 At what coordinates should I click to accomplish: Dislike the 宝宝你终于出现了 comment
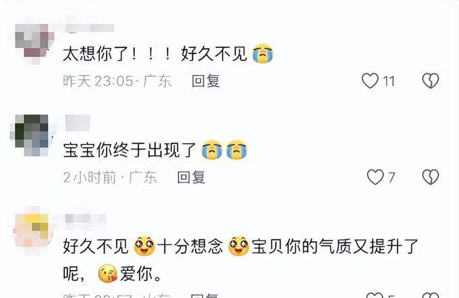click(x=431, y=177)
